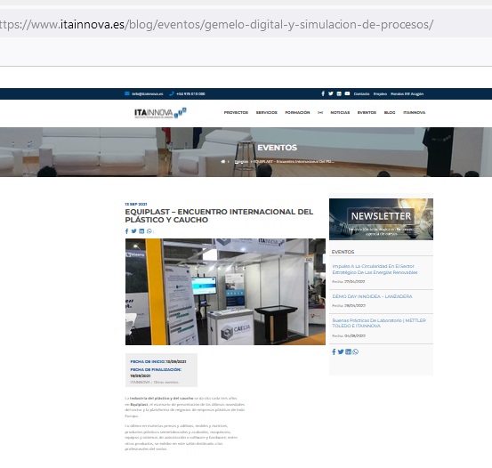Screen dimensions: 492x468
Task: Click Fondos RIS Aragón link
Action: (407, 93)
